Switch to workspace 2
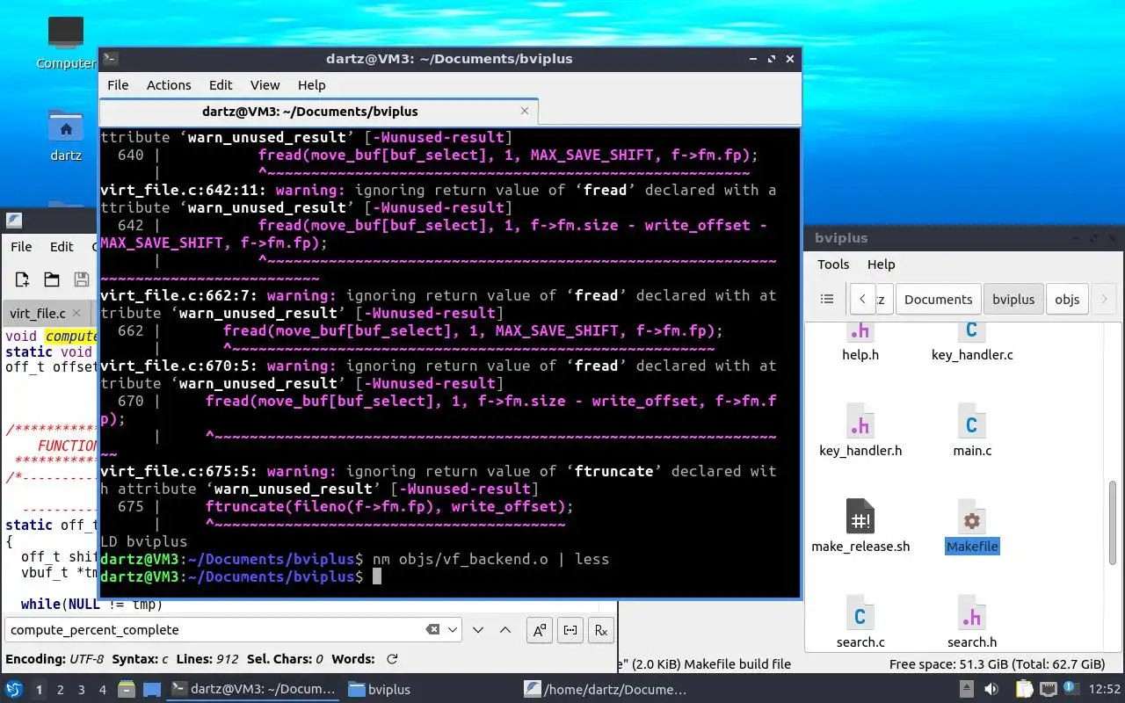This screenshot has height=703, width=1125. click(61, 690)
